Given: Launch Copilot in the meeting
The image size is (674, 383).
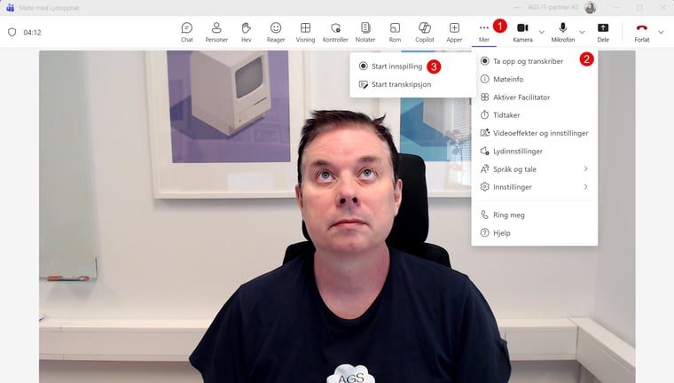Looking at the screenshot, I should click(424, 32).
